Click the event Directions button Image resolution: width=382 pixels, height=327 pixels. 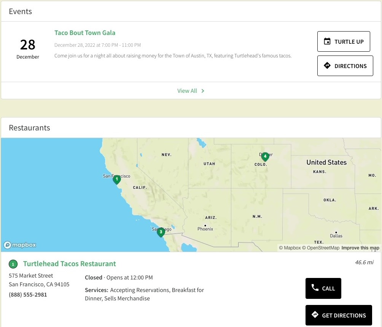click(x=345, y=66)
